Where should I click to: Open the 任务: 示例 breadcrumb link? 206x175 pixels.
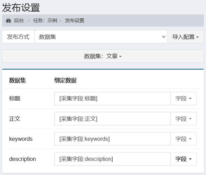(x=45, y=21)
